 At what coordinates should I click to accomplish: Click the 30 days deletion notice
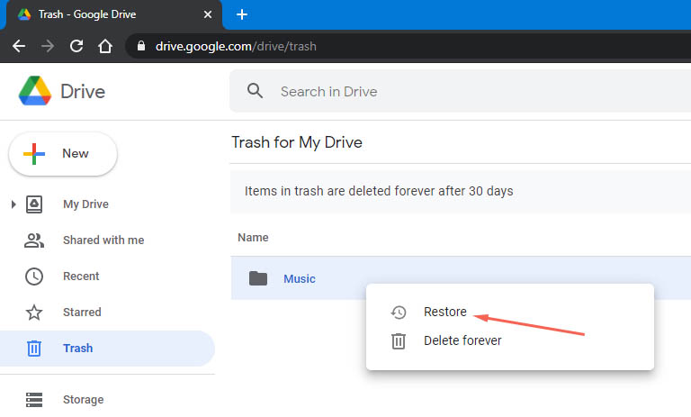[379, 191]
